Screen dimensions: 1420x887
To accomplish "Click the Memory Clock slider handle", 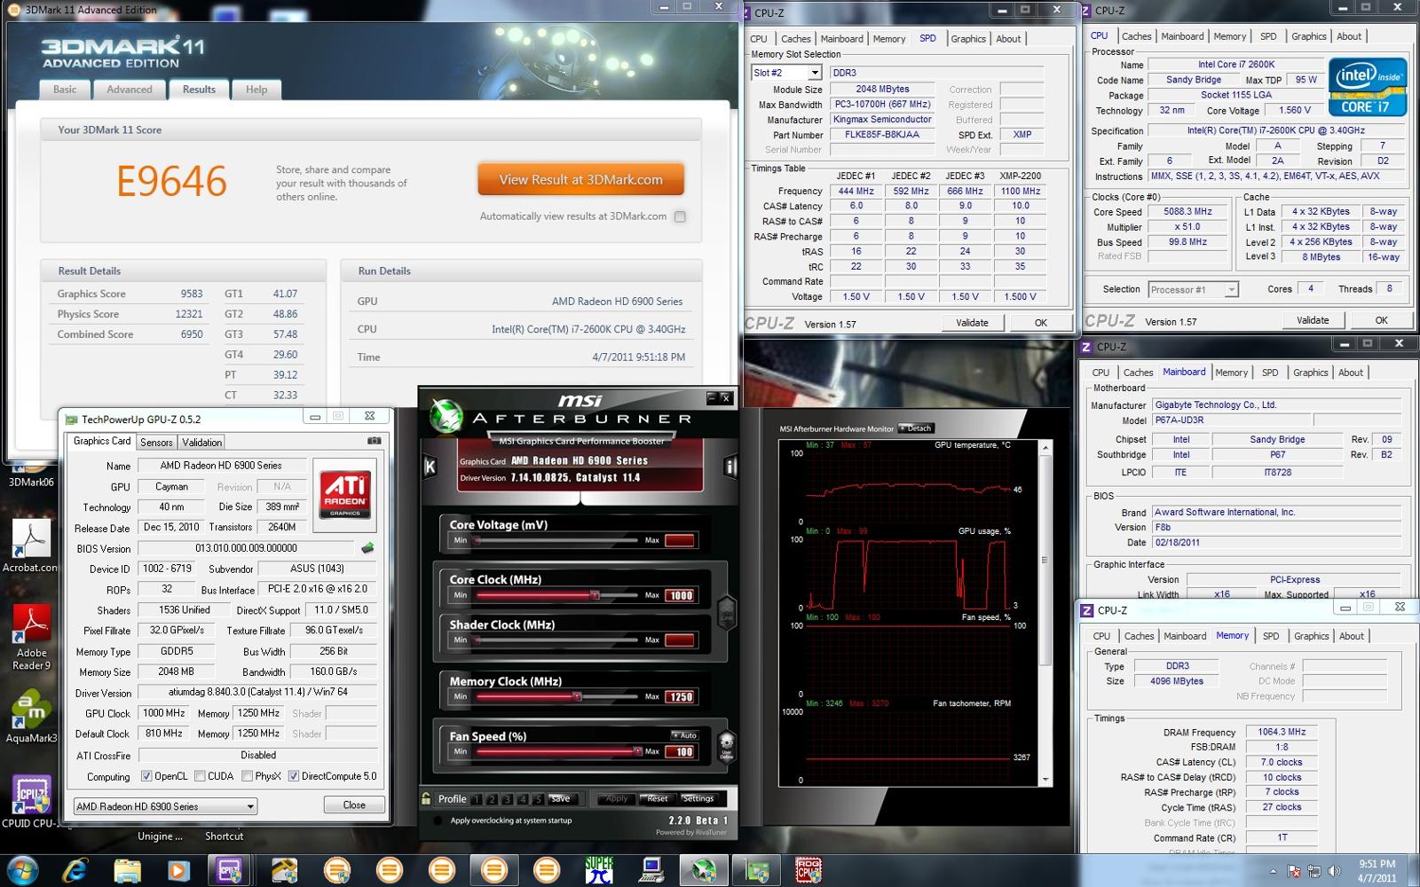I will click(x=577, y=696).
